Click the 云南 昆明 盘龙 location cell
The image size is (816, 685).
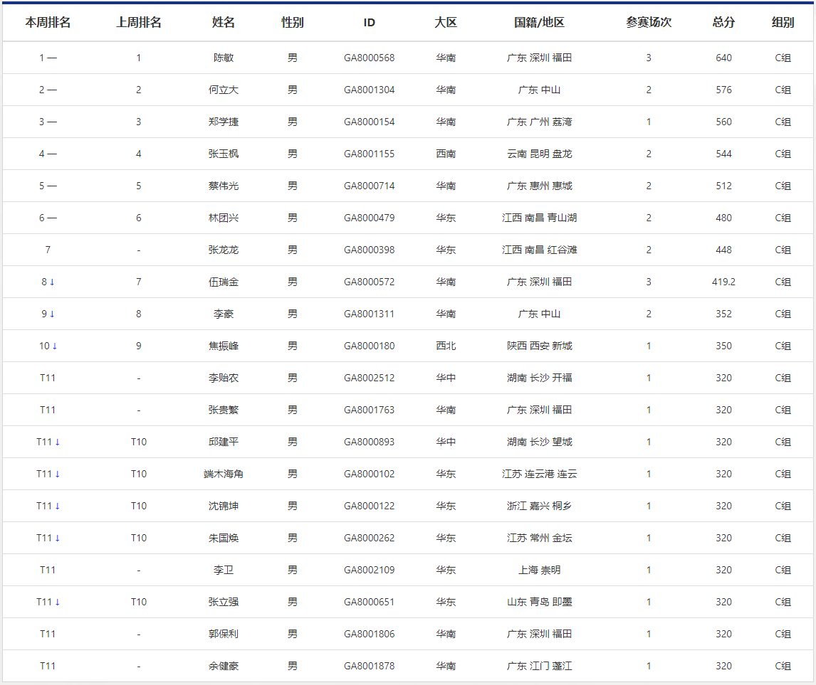[x=539, y=154]
